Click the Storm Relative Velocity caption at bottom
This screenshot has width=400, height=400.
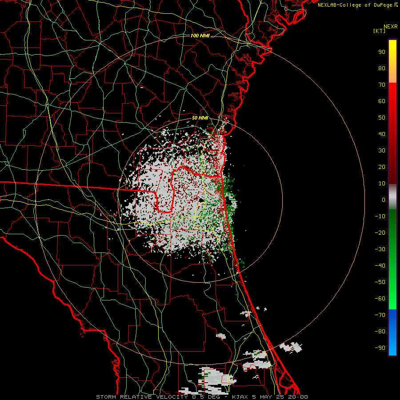pos(202,397)
